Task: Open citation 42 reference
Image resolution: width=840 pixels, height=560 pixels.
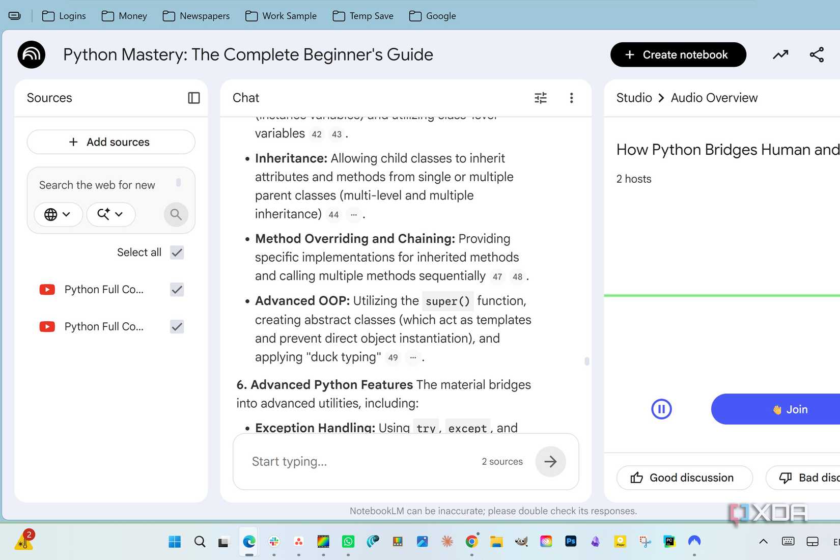Action: [x=317, y=134]
